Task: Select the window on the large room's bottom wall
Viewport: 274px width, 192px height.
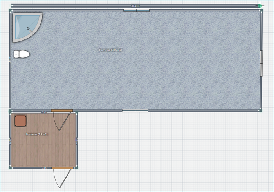Action: (135, 111)
